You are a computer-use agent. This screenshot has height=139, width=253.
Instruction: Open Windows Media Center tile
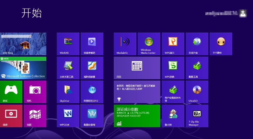coord(149,44)
